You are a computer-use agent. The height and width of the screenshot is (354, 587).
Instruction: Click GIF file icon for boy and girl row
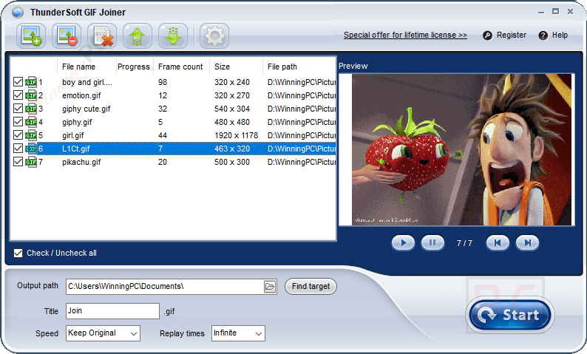[31, 82]
